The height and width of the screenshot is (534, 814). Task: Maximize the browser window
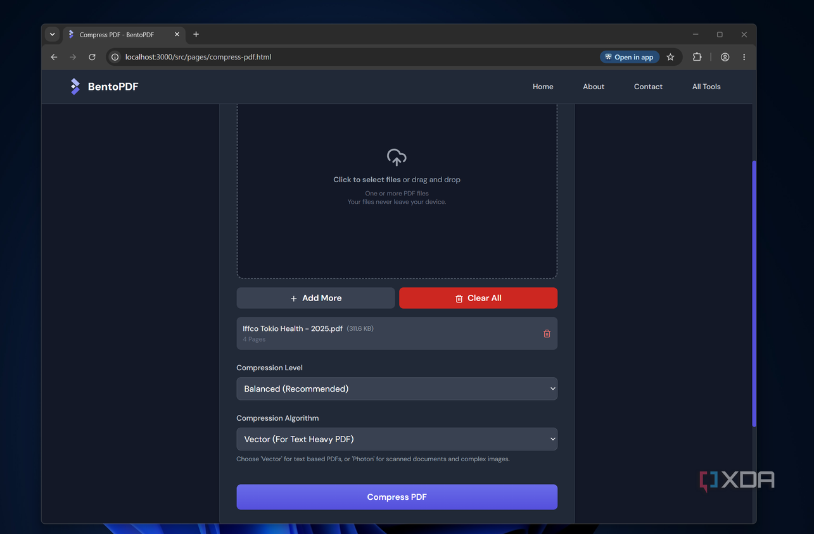(x=720, y=34)
